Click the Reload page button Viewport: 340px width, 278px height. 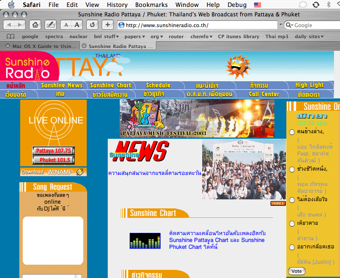92,25
